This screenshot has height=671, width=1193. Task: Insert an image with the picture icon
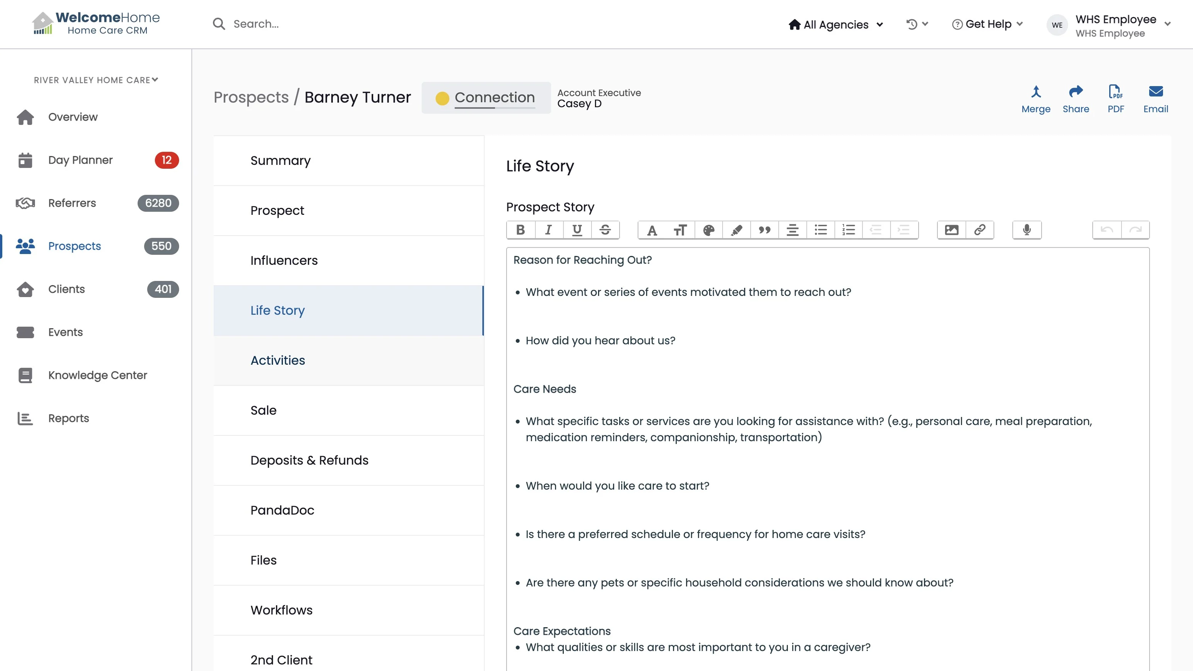[x=951, y=230]
